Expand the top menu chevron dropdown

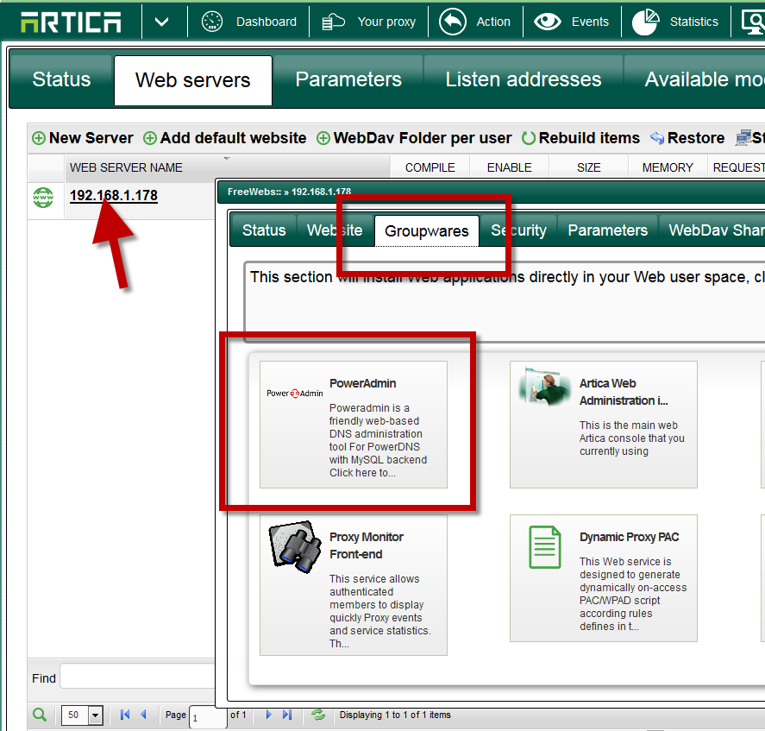click(161, 22)
